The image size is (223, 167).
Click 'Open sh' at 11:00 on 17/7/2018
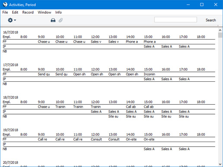pos(80,74)
